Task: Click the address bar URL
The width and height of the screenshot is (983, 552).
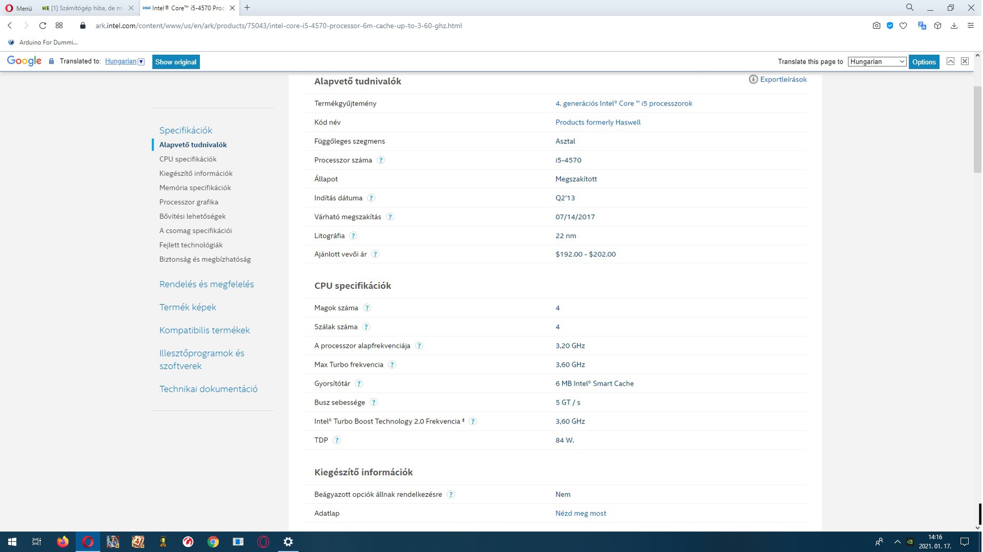Action: coord(279,26)
